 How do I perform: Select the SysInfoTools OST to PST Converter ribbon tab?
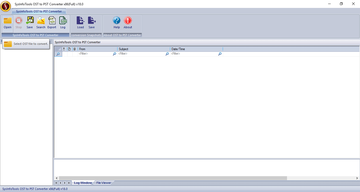[39, 11]
